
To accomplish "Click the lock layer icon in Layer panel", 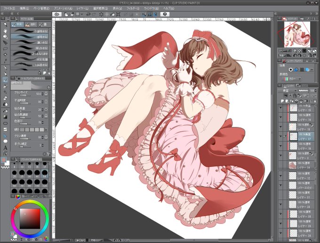I will [295, 95].
